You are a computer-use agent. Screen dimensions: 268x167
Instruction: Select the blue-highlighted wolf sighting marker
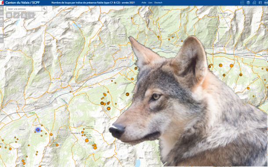(38, 130)
